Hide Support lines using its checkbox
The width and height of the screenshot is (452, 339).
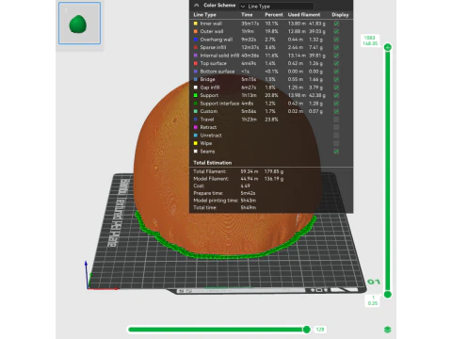point(336,95)
